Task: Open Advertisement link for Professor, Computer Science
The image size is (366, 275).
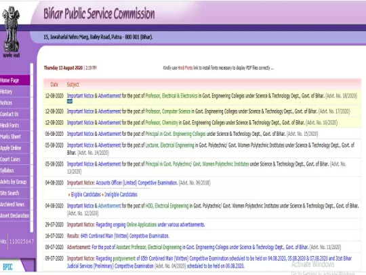Action: (110, 111)
